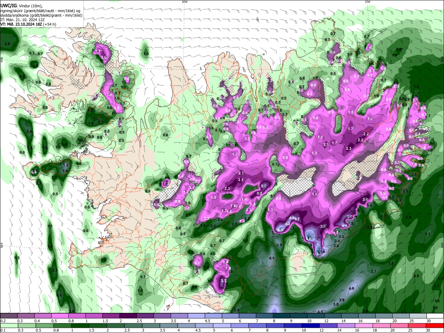Click the '15W' longitude label
The width and height of the screenshot is (444, 333).
[367, 2]
